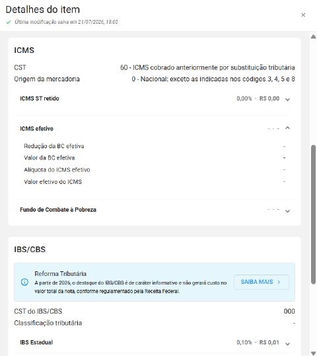
Task: Expand the IBS Estadual chevron
Action: coord(287,343)
